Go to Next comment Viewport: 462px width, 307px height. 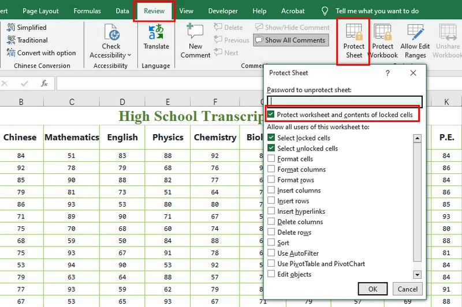coord(226,53)
